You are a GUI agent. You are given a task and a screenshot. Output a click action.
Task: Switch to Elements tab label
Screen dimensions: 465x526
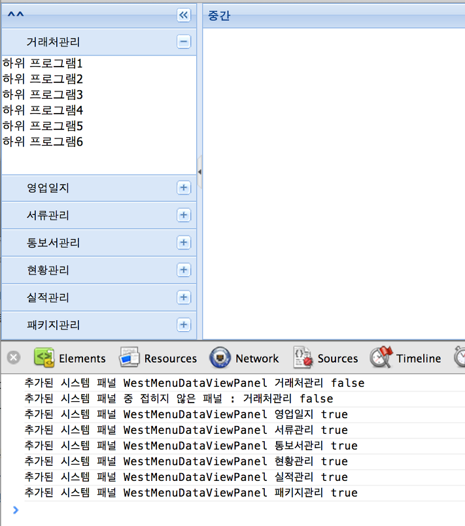[x=82, y=359]
